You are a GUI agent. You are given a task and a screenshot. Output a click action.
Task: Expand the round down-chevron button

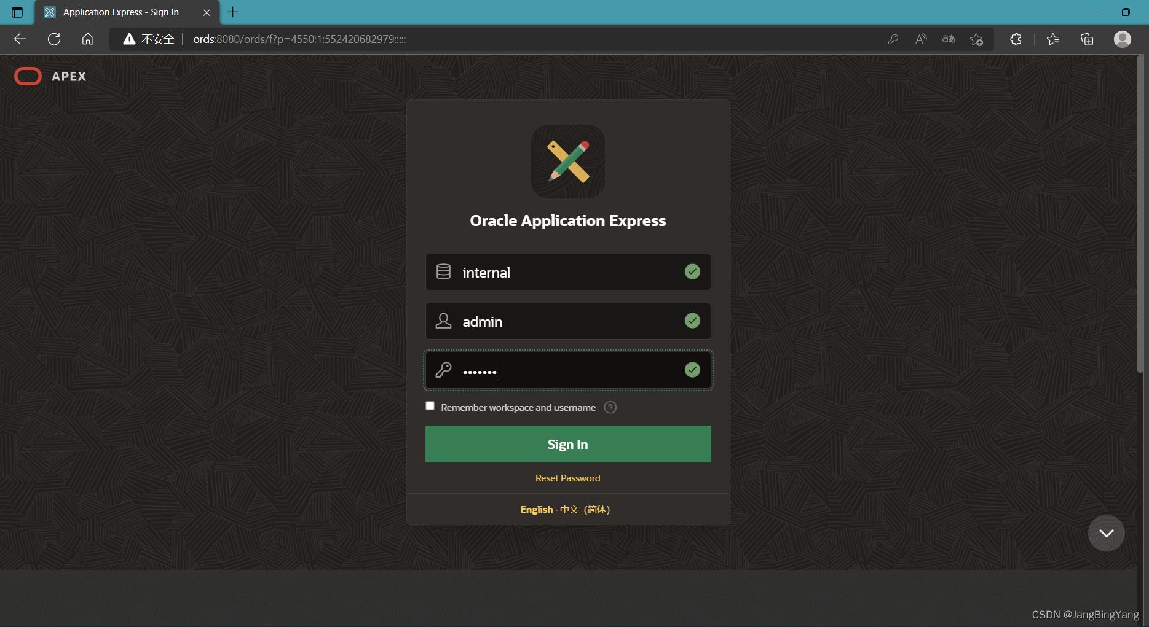(1106, 533)
